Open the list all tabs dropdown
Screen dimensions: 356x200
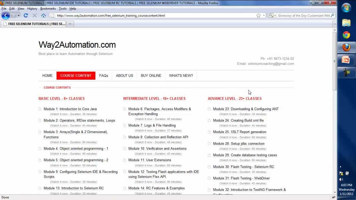pyautogui.click(x=335, y=24)
